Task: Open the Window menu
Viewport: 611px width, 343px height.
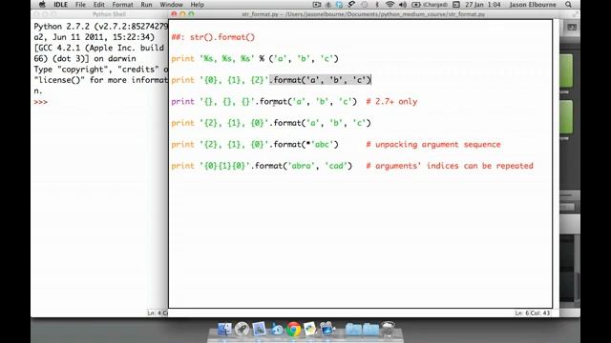Action: point(171,5)
